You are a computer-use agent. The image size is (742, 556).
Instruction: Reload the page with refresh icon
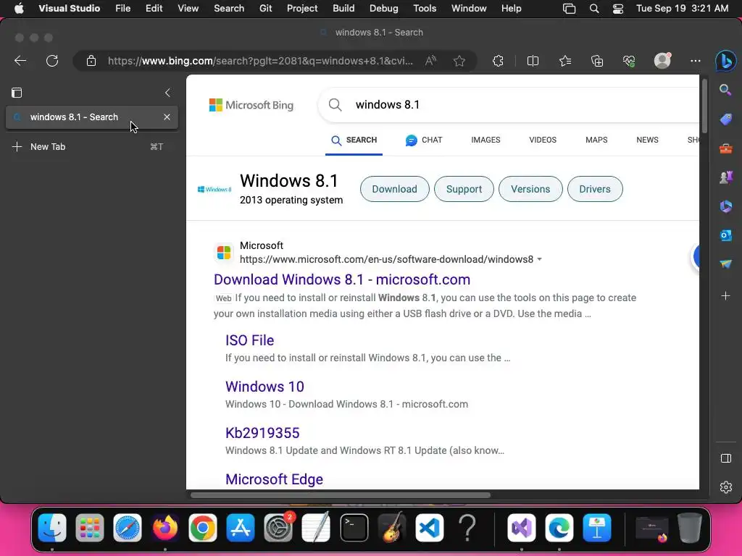pos(52,61)
